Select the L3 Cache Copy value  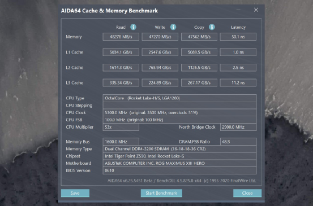point(199,82)
